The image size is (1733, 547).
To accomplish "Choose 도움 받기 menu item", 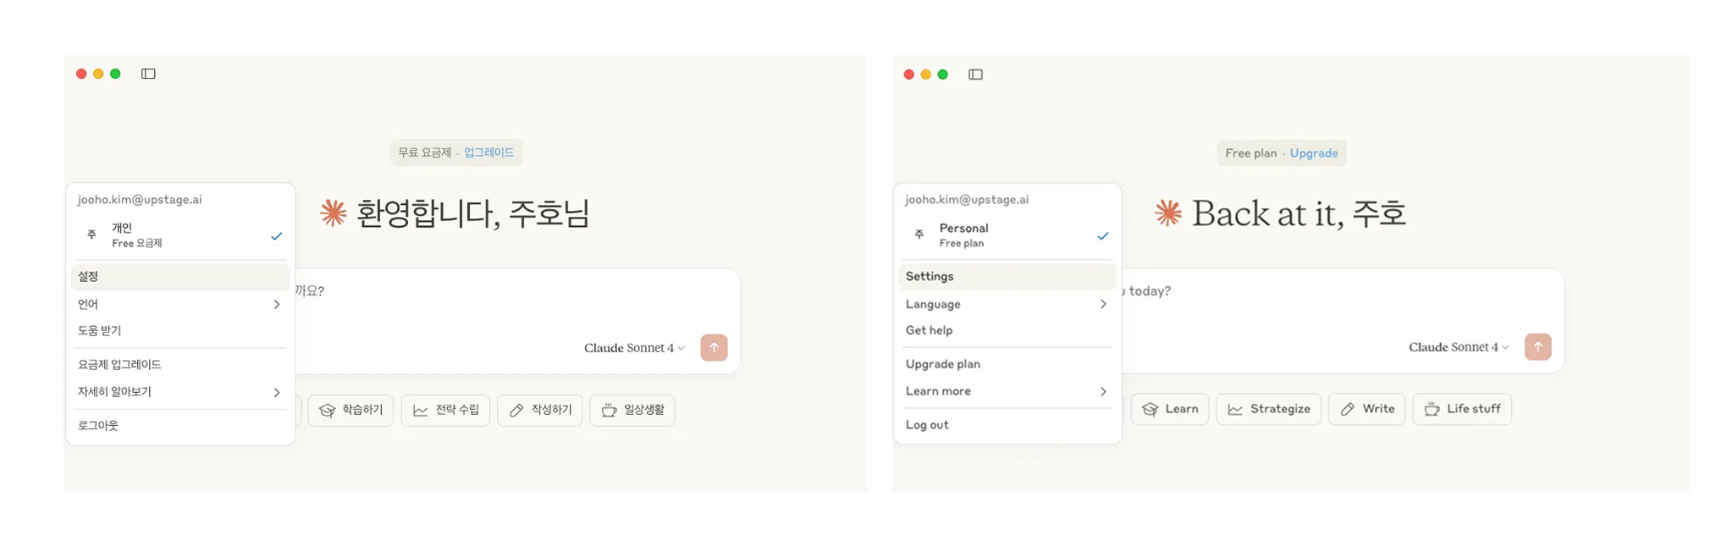I will (180, 330).
